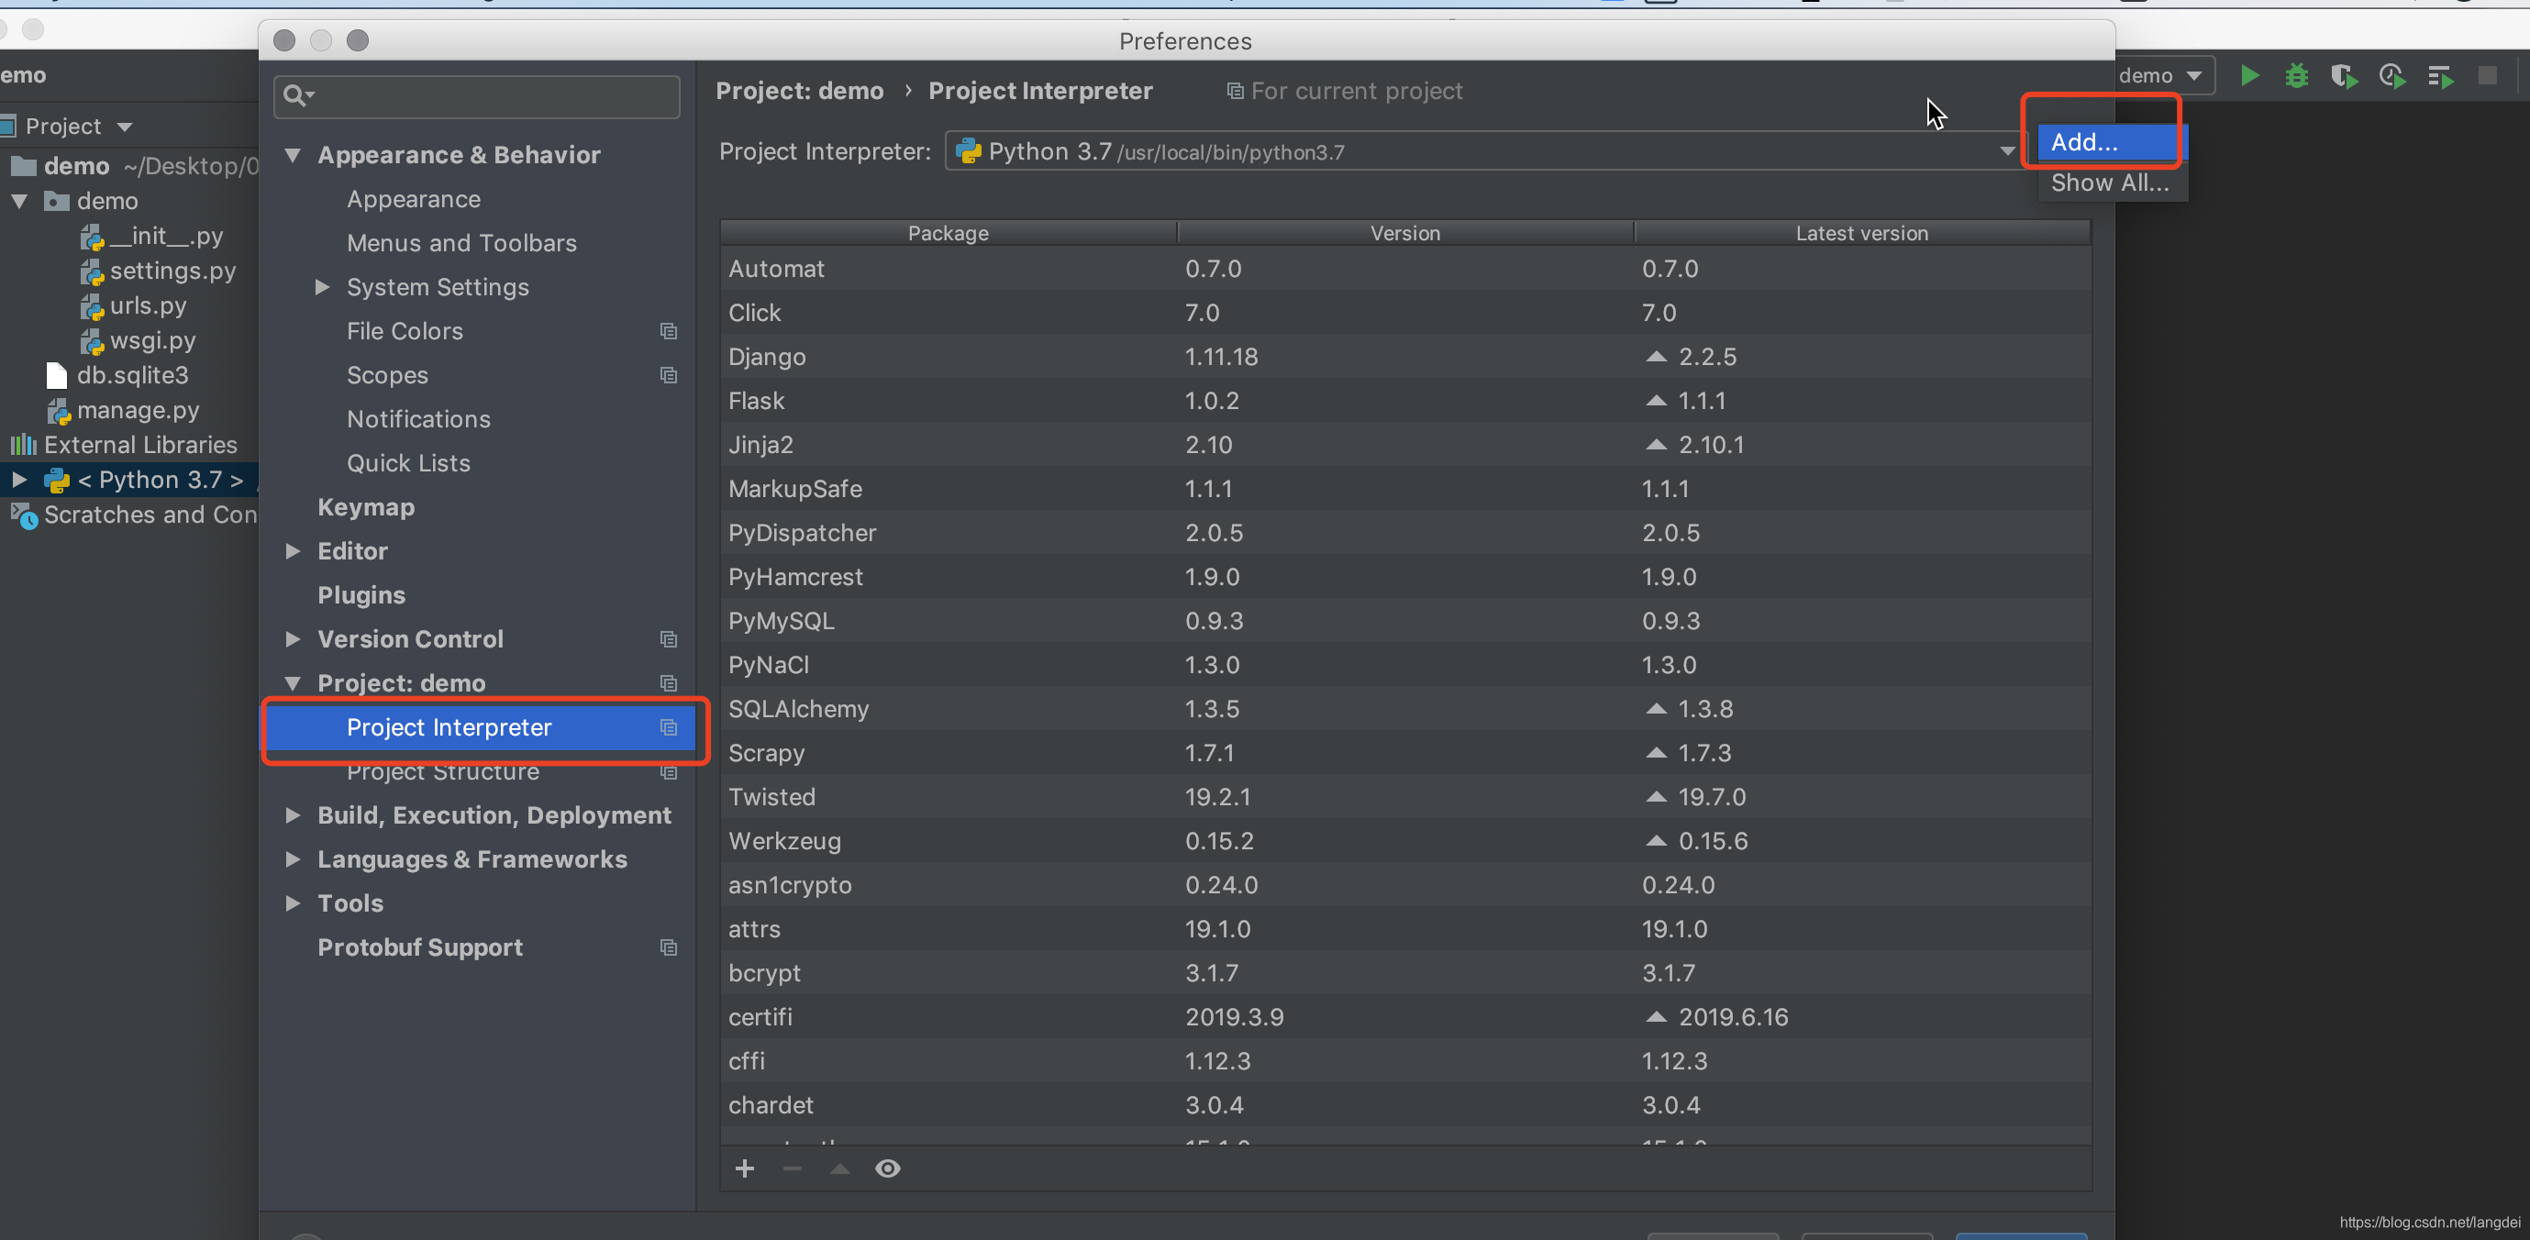
Task: Click the upgrade arrow beside SQLAlchemy 1.3.8
Action: click(1656, 709)
